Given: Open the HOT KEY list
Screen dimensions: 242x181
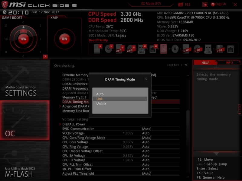Looking at the screenshot, I should pos(173,65).
